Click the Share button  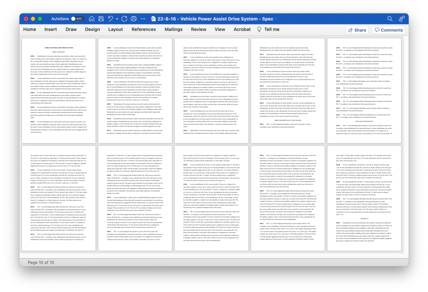(x=357, y=30)
